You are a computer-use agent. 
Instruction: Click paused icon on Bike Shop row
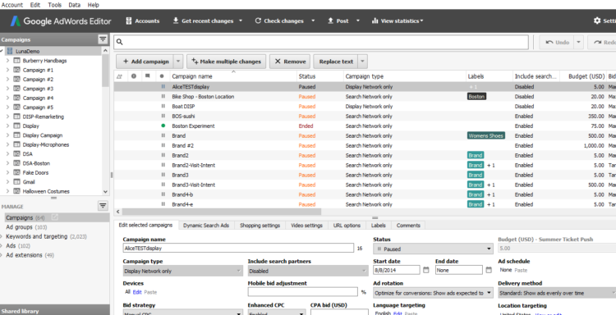click(163, 97)
